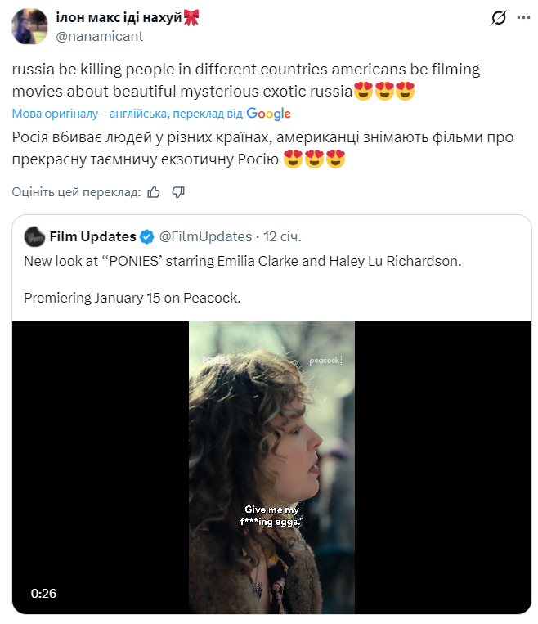
Task: Click the thumbs down translation rating icon
Action: coord(178,192)
